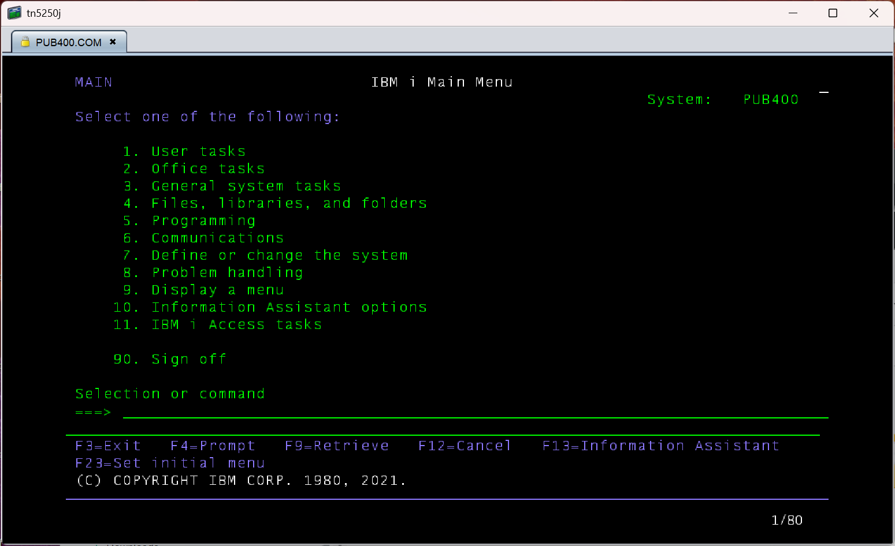Click the 1/80 cursor position indicator
Screen dimensions: 895x546
pyautogui.click(x=787, y=520)
